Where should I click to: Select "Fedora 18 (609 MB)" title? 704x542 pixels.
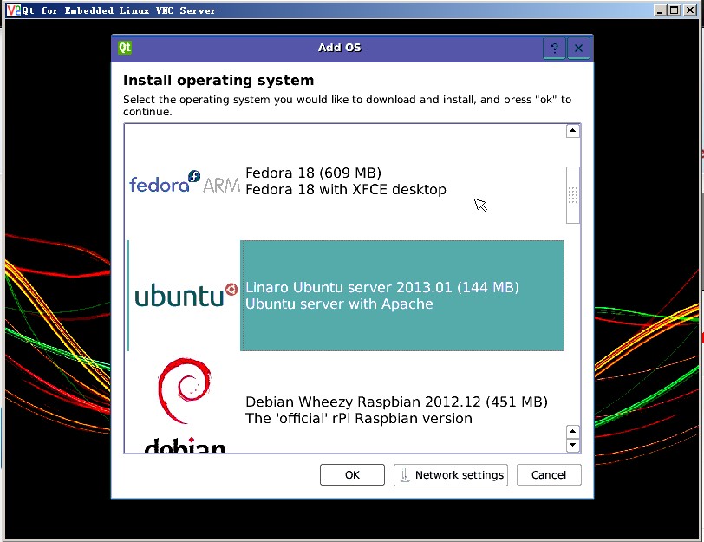click(313, 173)
